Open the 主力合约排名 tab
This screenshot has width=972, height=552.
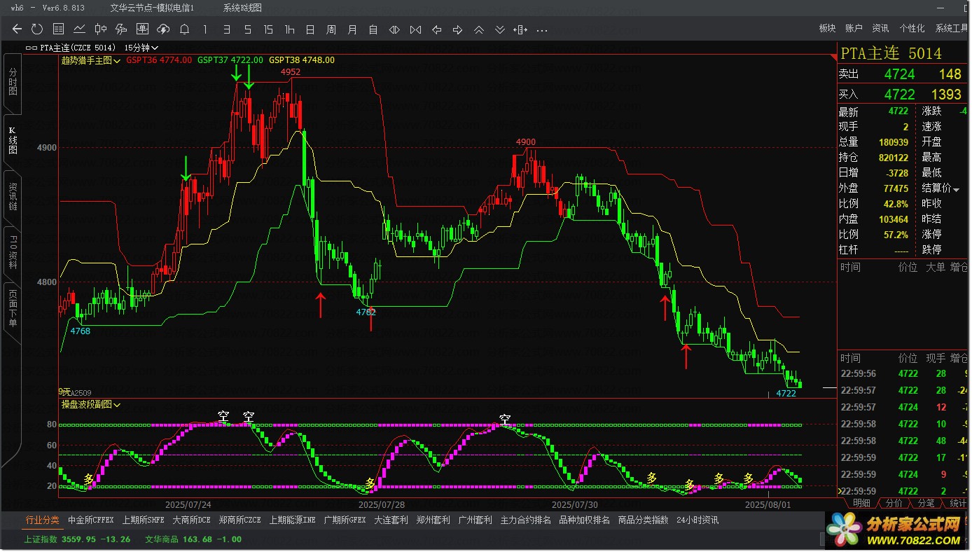tap(525, 520)
